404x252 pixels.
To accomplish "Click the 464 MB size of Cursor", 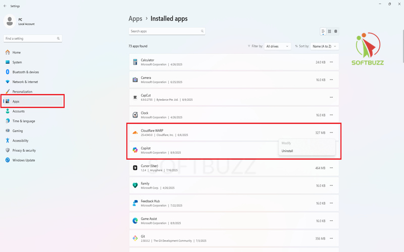I will tap(320, 168).
